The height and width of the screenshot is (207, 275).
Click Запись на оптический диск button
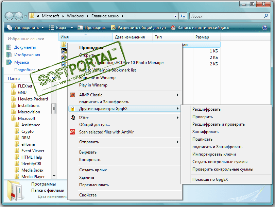(200, 28)
